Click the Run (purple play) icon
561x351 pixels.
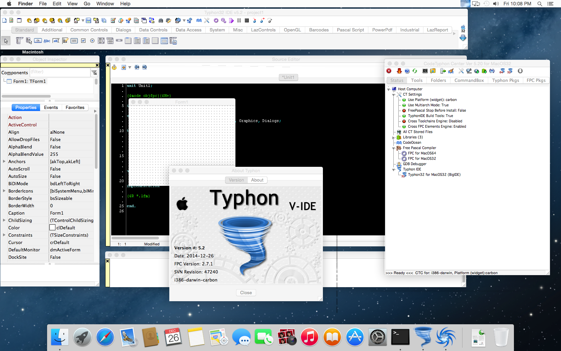(231, 20)
